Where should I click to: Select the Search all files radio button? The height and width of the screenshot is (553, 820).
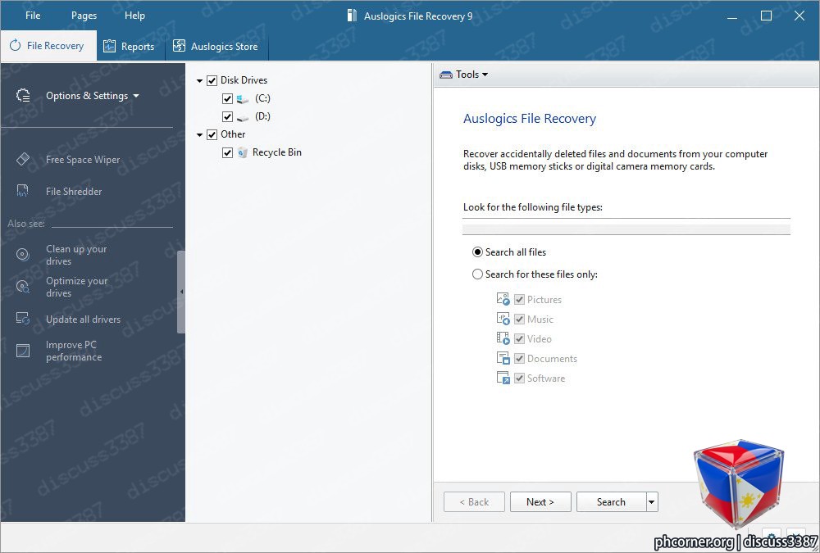(477, 252)
